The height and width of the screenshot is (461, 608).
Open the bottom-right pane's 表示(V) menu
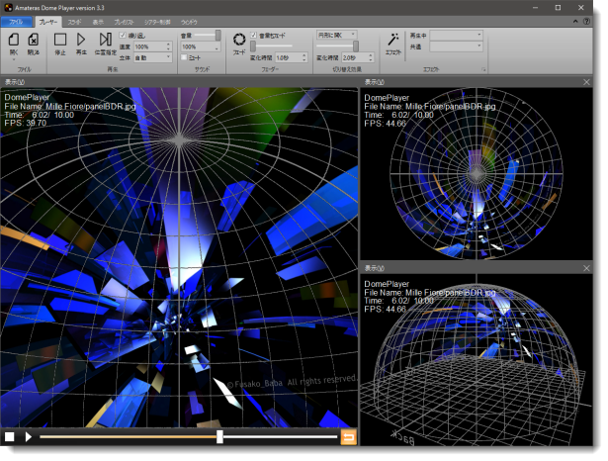point(374,268)
